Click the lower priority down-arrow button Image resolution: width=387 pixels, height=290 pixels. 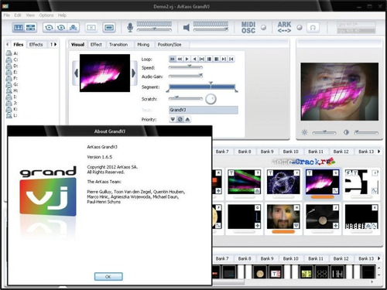pyautogui.click(x=173, y=119)
